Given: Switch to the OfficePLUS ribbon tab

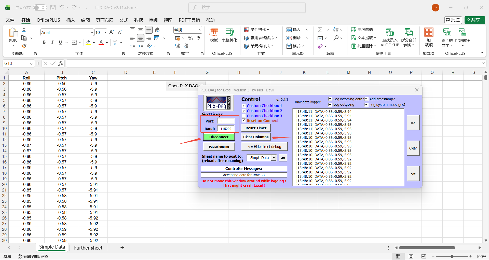Looking at the screenshot, I should [x=48, y=20].
